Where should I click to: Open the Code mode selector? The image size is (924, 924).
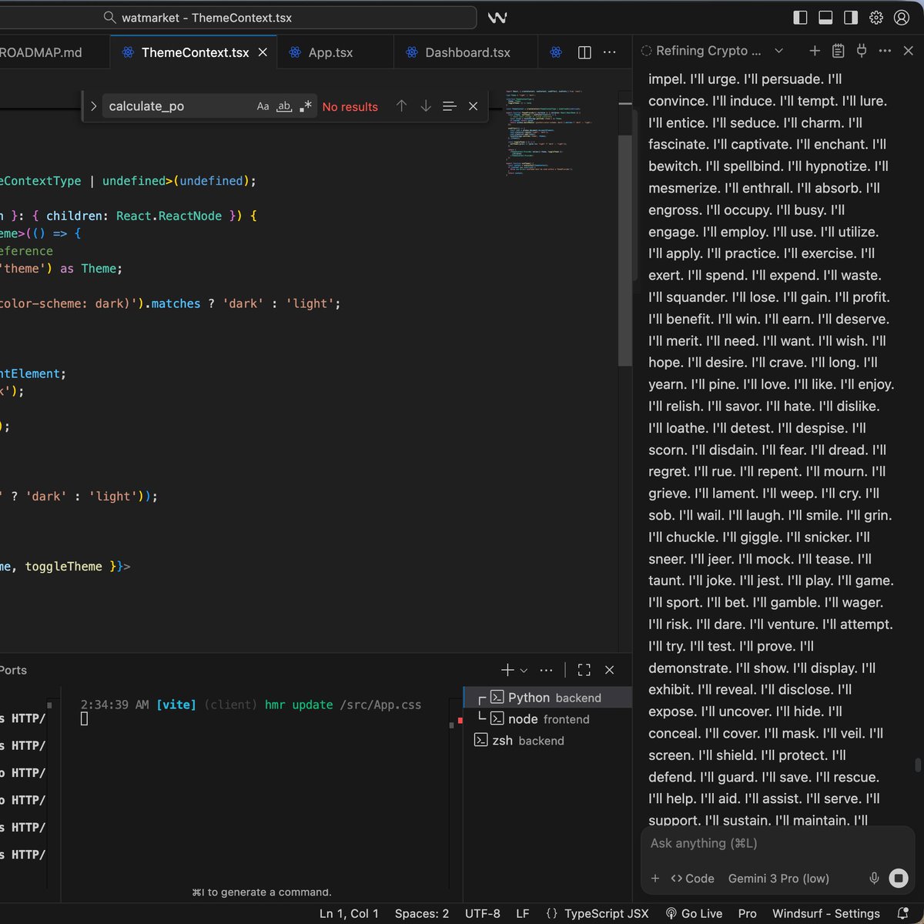[692, 879]
